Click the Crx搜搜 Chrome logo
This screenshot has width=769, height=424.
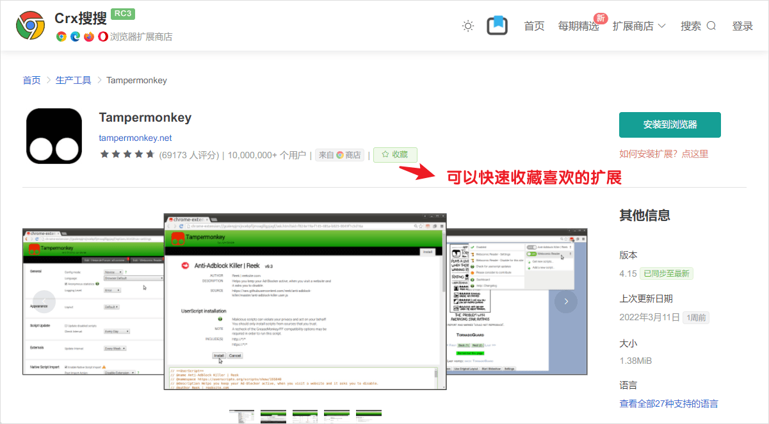click(x=31, y=26)
